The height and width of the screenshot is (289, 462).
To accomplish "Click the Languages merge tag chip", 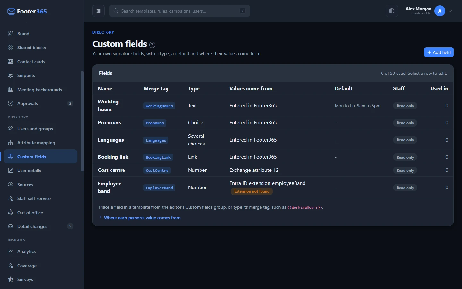I will pyautogui.click(x=156, y=140).
